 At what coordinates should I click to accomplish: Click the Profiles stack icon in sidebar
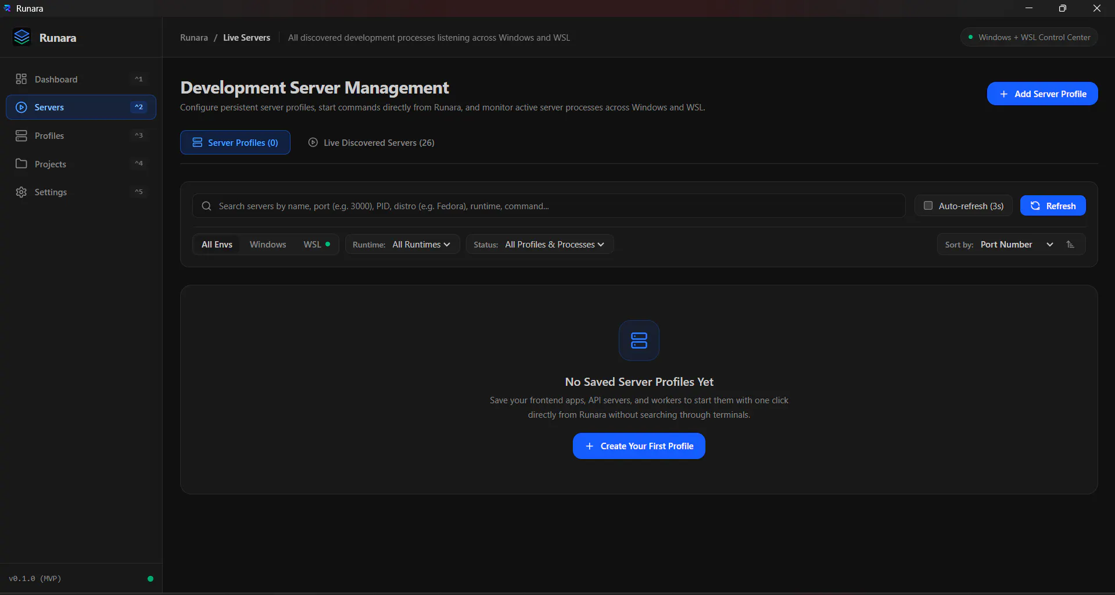tap(21, 136)
